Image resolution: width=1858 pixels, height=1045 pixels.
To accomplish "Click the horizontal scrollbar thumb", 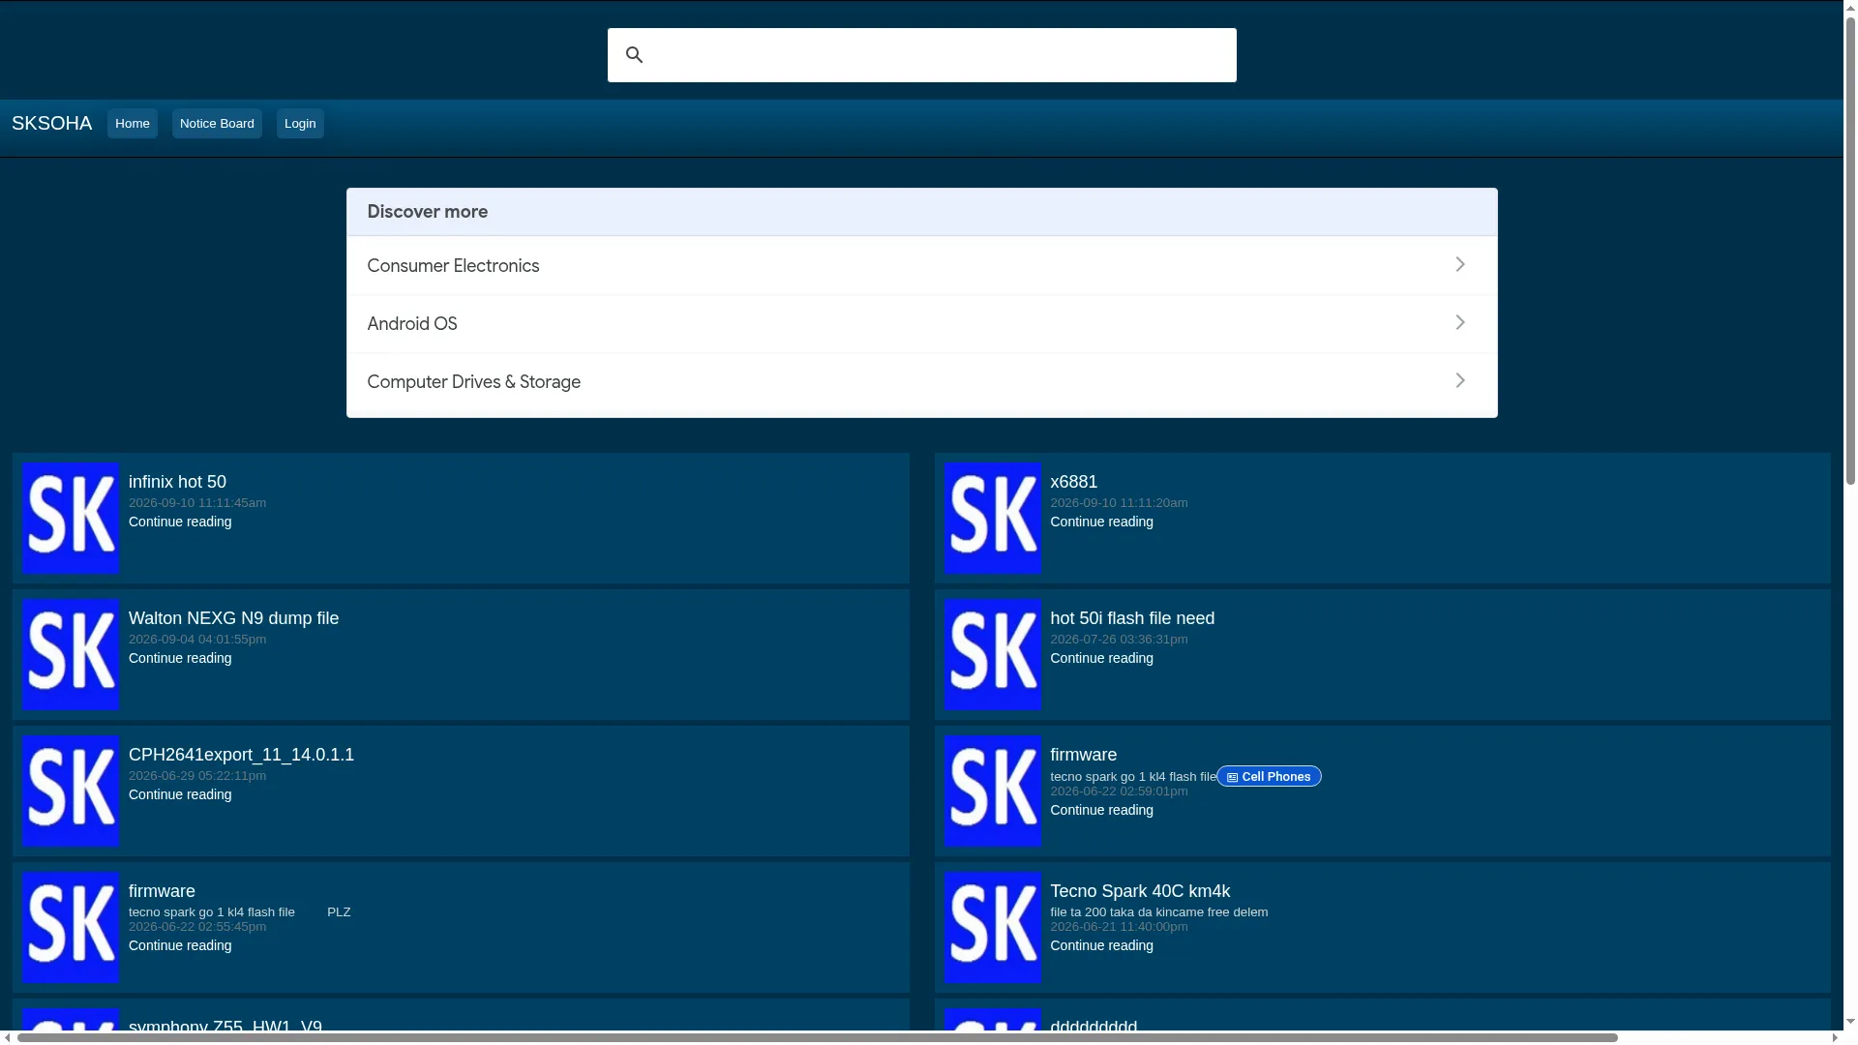I will click(818, 1038).
